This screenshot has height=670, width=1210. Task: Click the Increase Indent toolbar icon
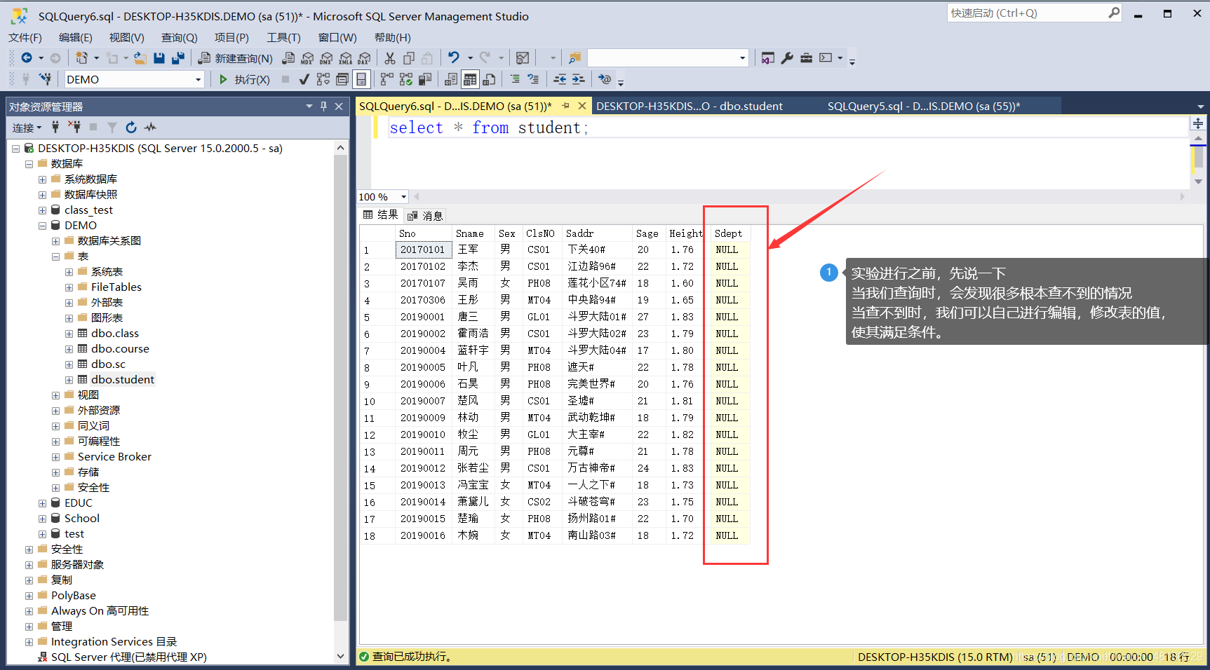click(578, 79)
